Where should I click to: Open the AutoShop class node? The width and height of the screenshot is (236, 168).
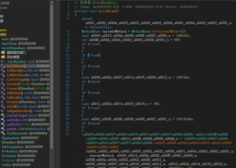(x=19, y=44)
